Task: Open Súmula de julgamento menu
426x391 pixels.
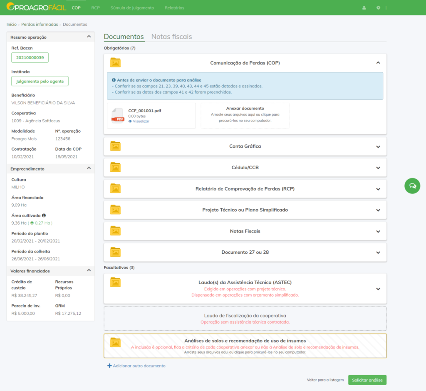Action: 132,8
